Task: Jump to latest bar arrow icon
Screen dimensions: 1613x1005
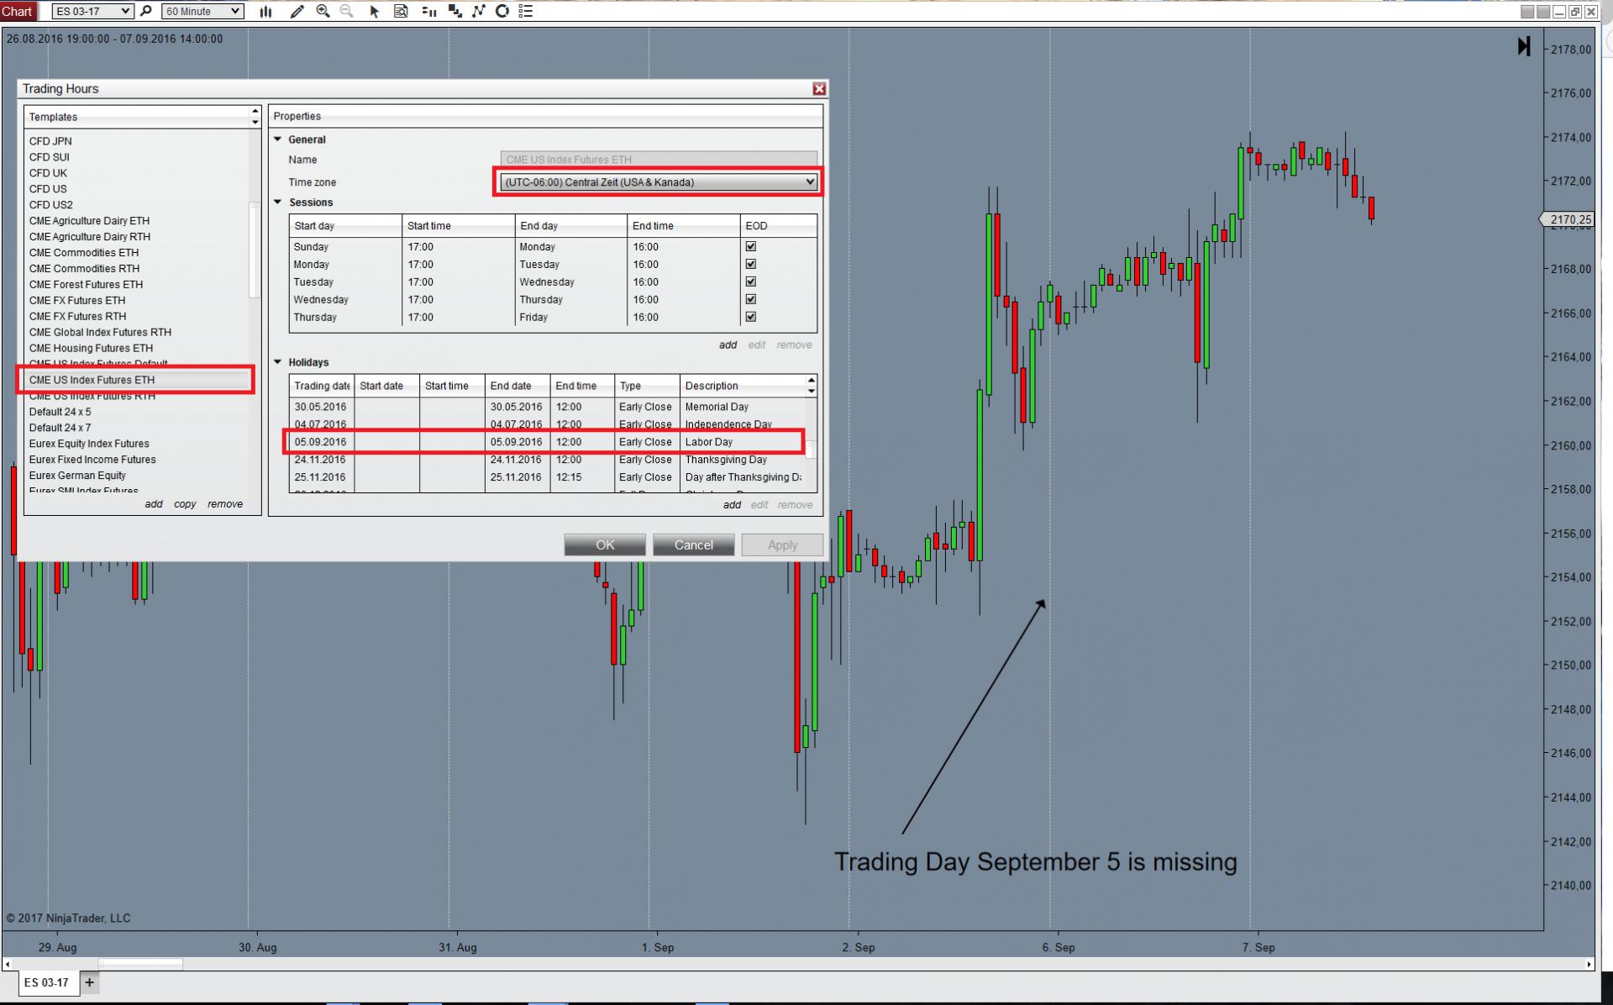Action: [x=1524, y=46]
